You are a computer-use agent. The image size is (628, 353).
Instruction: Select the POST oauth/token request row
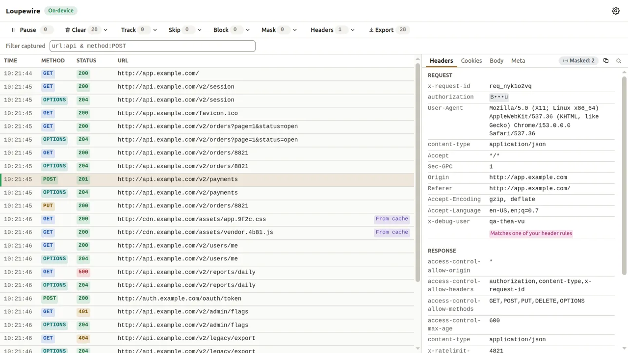pyautogui.click(x=207, y=299)
